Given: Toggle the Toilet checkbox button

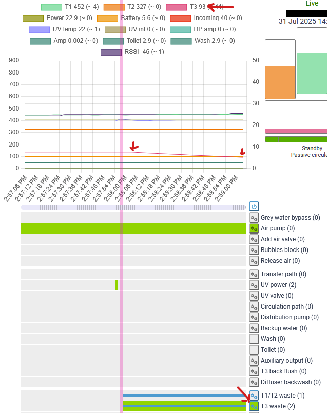Looking at the screenshot, I should [x=254, y=350].
